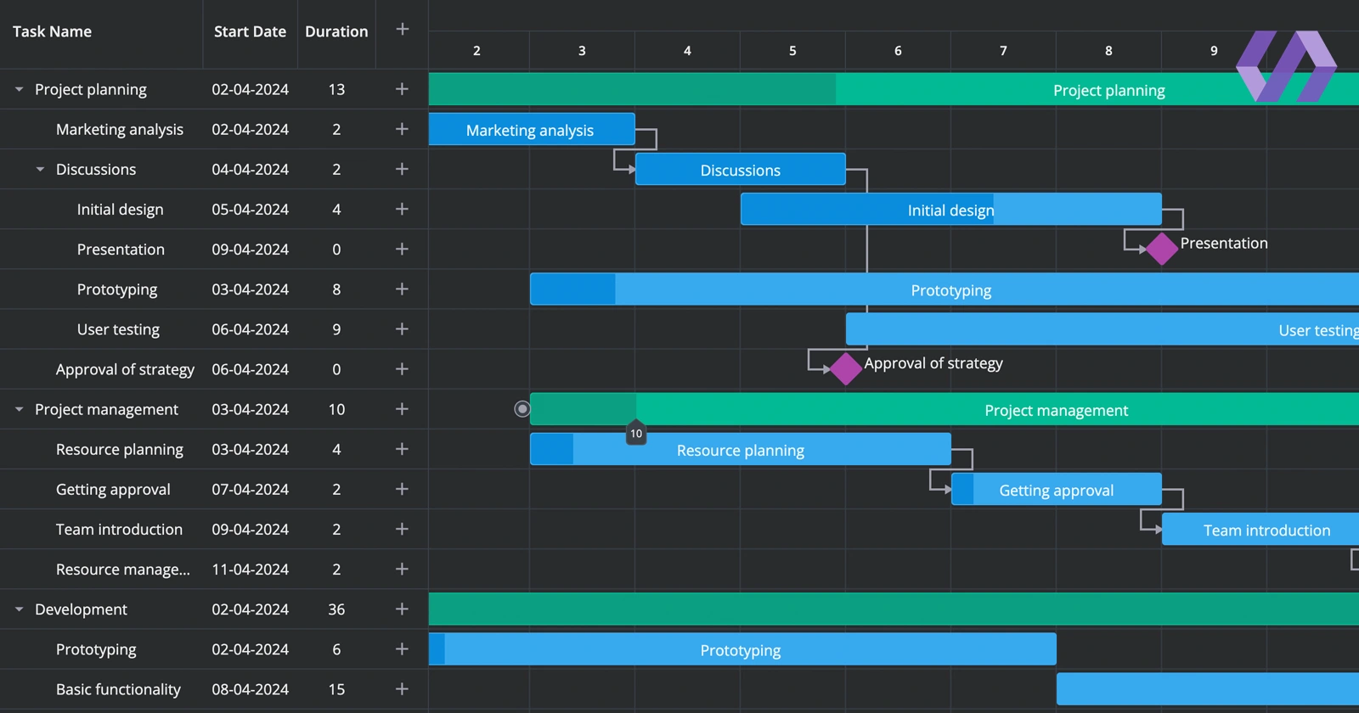The image size is (1359, 713).
Task: Click plus icon on User testing row
Action: click(403, 328)
